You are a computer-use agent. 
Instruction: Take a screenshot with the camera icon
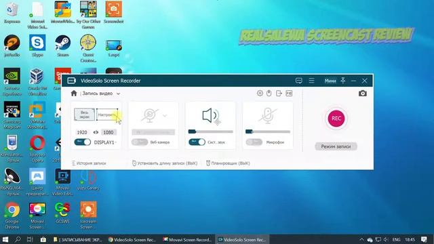pyautogui.click(x=363, y=94)
